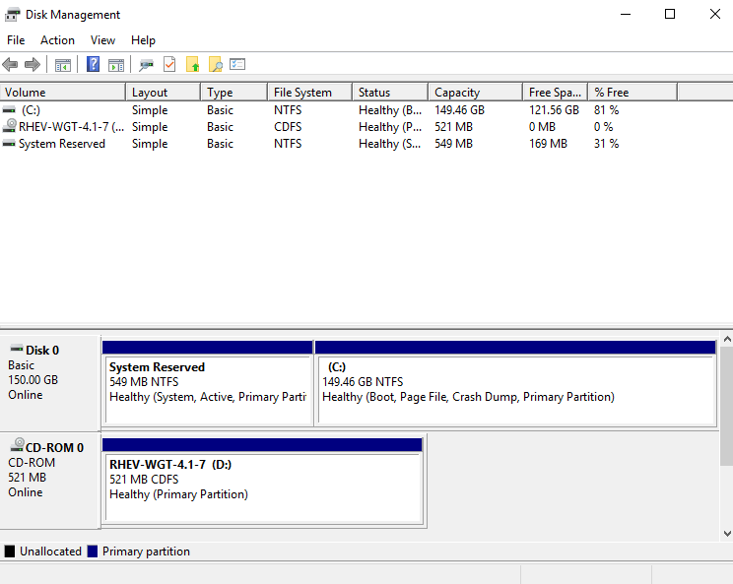Open the View menu

tap(102, 40)
